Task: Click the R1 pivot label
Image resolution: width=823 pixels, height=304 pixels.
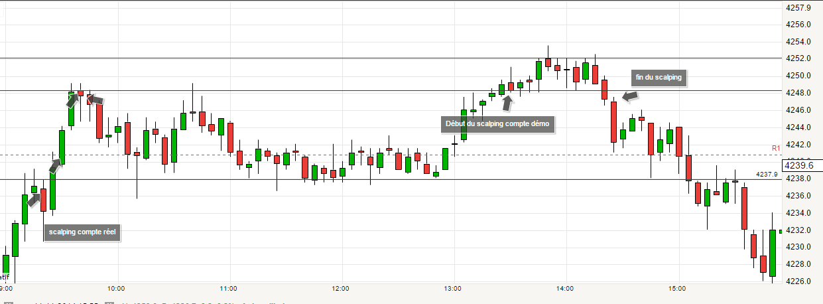Action: (x=776, y=149)
